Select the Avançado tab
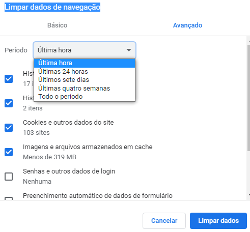This screenshot has height=232, width=250. click(x=187, y=25)
